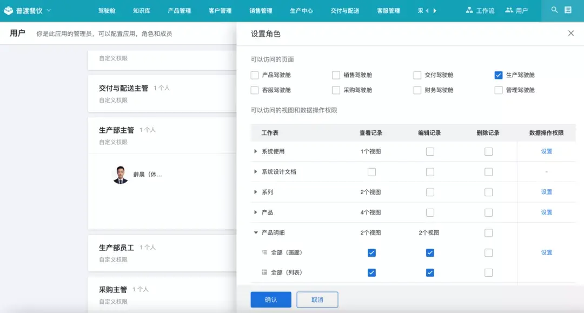584x313 pixels.
Task: Click the 普渡餐饮 logo icon
Action: click(x=9, y=10)
